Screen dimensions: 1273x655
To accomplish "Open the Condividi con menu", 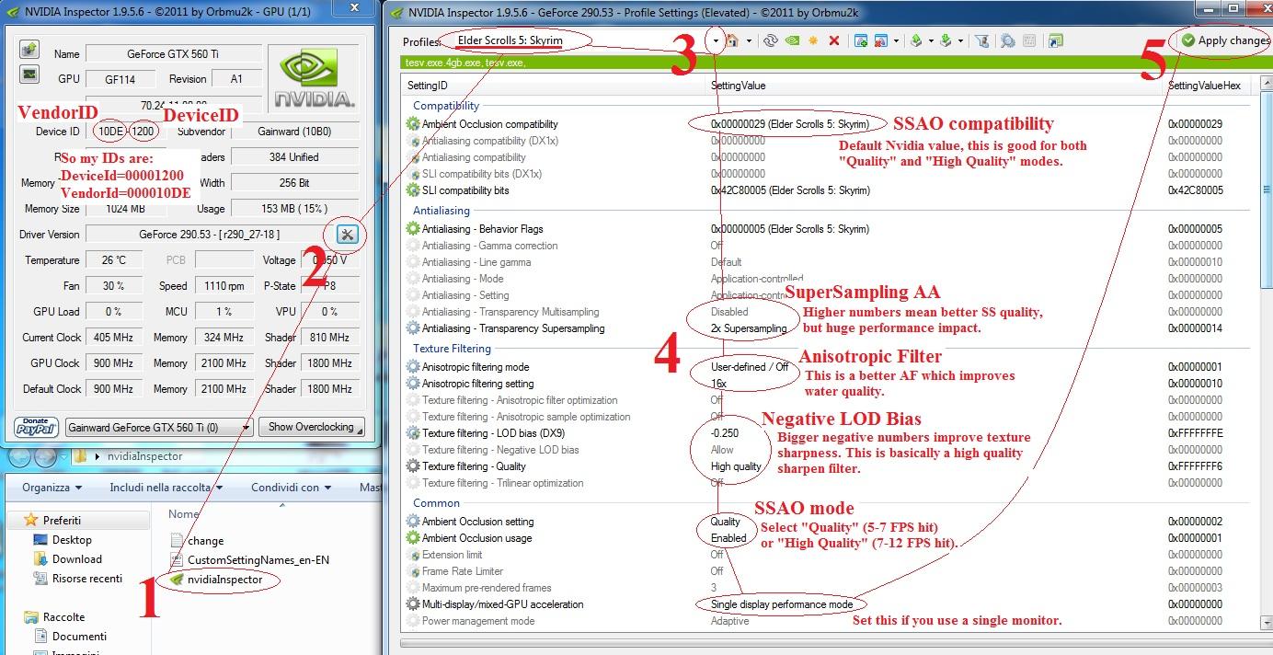I will (x=291, y=488).
